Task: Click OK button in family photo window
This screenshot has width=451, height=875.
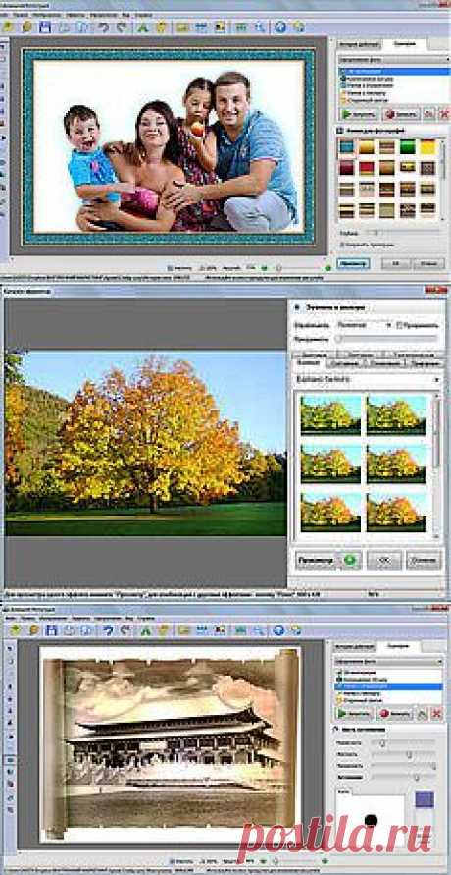Action: [x=396, y=263]
